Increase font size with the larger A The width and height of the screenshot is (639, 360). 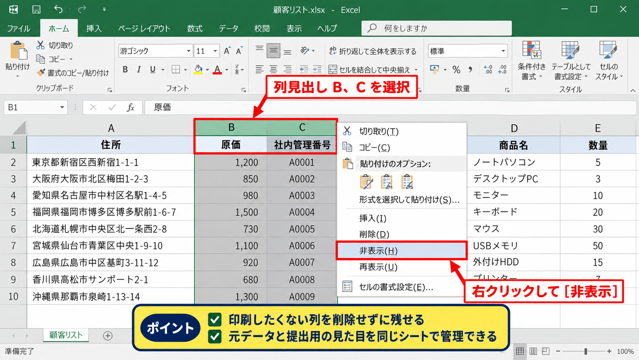[x=227, y=51]
